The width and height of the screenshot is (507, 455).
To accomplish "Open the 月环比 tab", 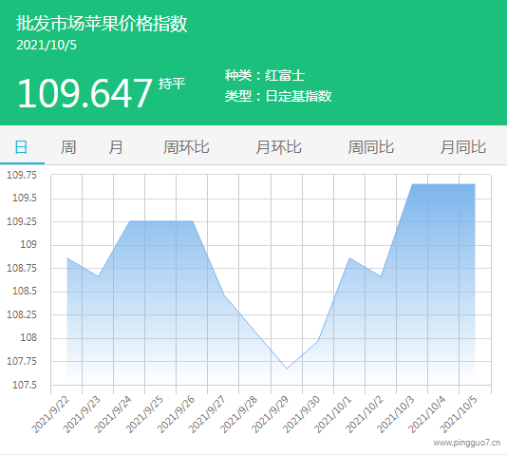I will [279, 147].
